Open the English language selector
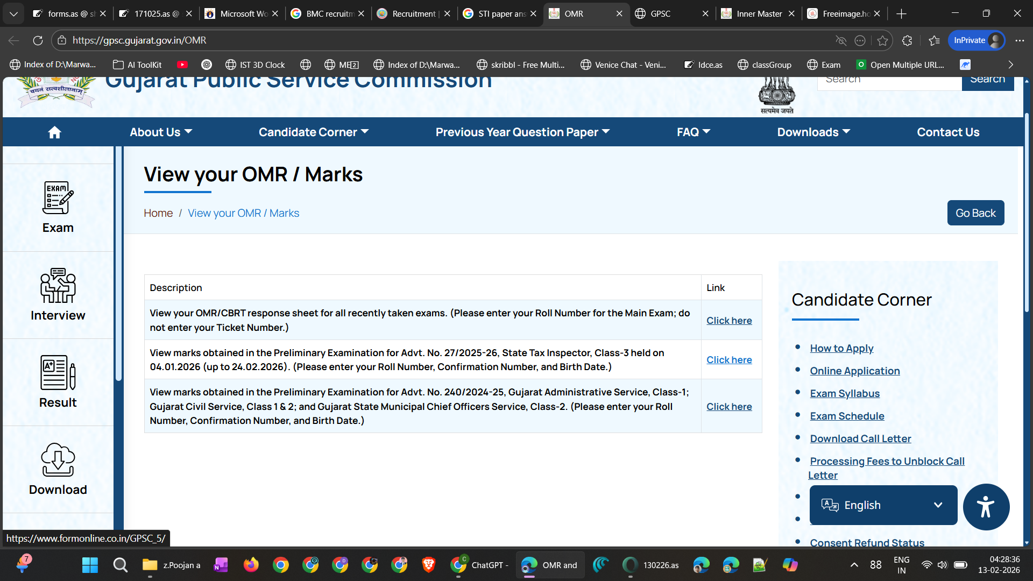Image resolution: width=1033 pixels, height=581 pixels. point(883,505)
